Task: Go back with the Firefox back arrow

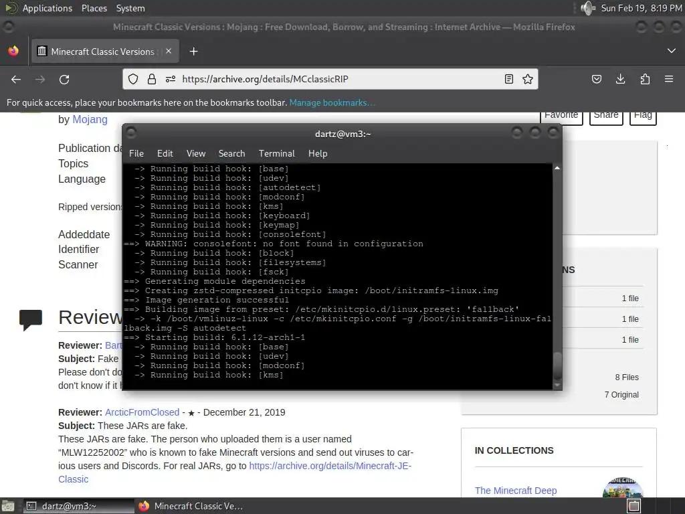Action: (16, 79)
